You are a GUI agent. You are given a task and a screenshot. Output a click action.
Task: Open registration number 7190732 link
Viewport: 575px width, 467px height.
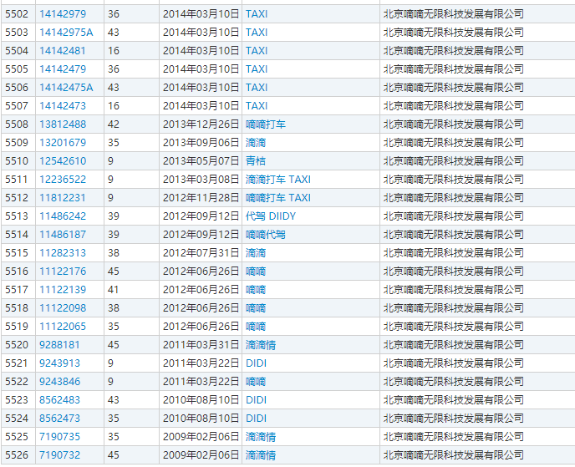[x=60, y=455]
